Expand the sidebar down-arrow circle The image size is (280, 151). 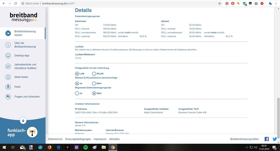(23, 121)
